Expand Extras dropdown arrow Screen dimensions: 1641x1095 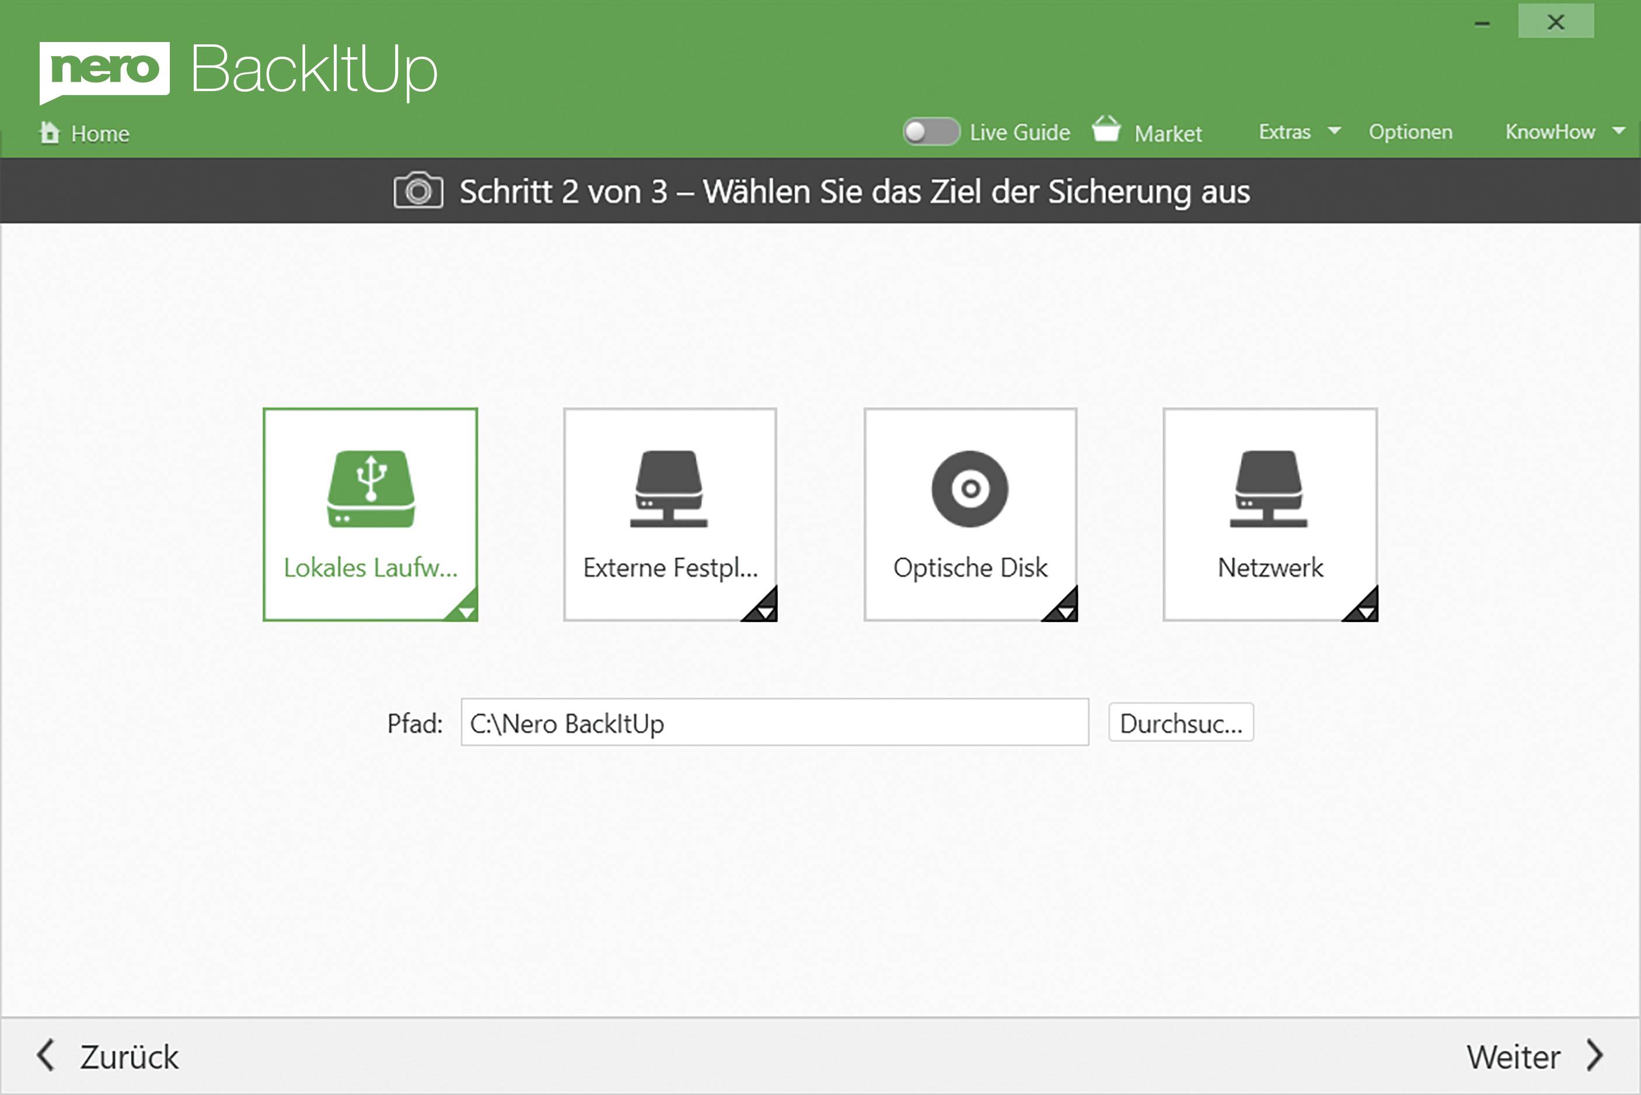(1334, 131)
